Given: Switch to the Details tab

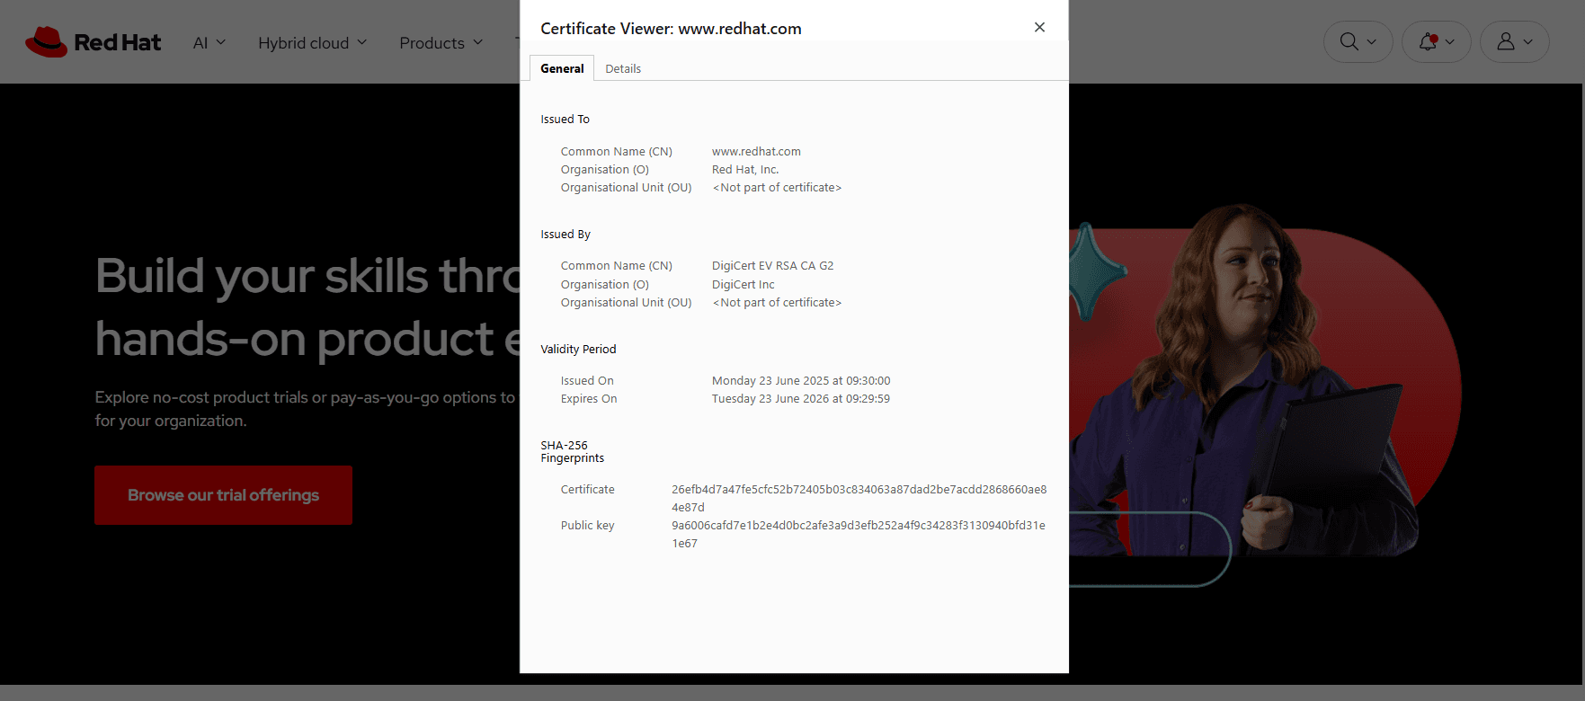Looking at the screenshot, I should click(623, 68).
